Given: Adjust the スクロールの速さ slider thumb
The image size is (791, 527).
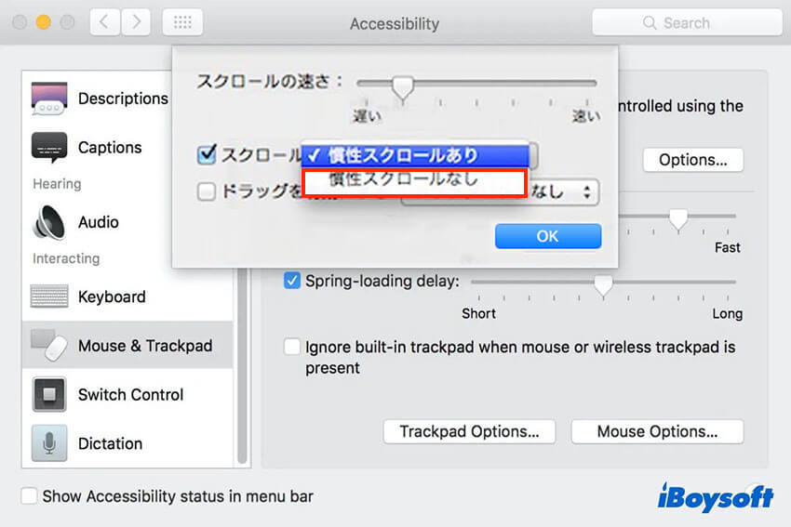Looking at the screenshot, I should pos(403,87).
